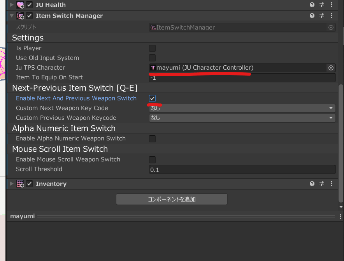Enable Alpha Numeric Weapon Switch checkbox
This screenshot has width=344, height=261.
coord(153,138)
